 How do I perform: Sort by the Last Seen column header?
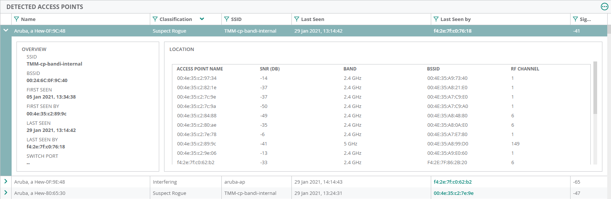313,19
